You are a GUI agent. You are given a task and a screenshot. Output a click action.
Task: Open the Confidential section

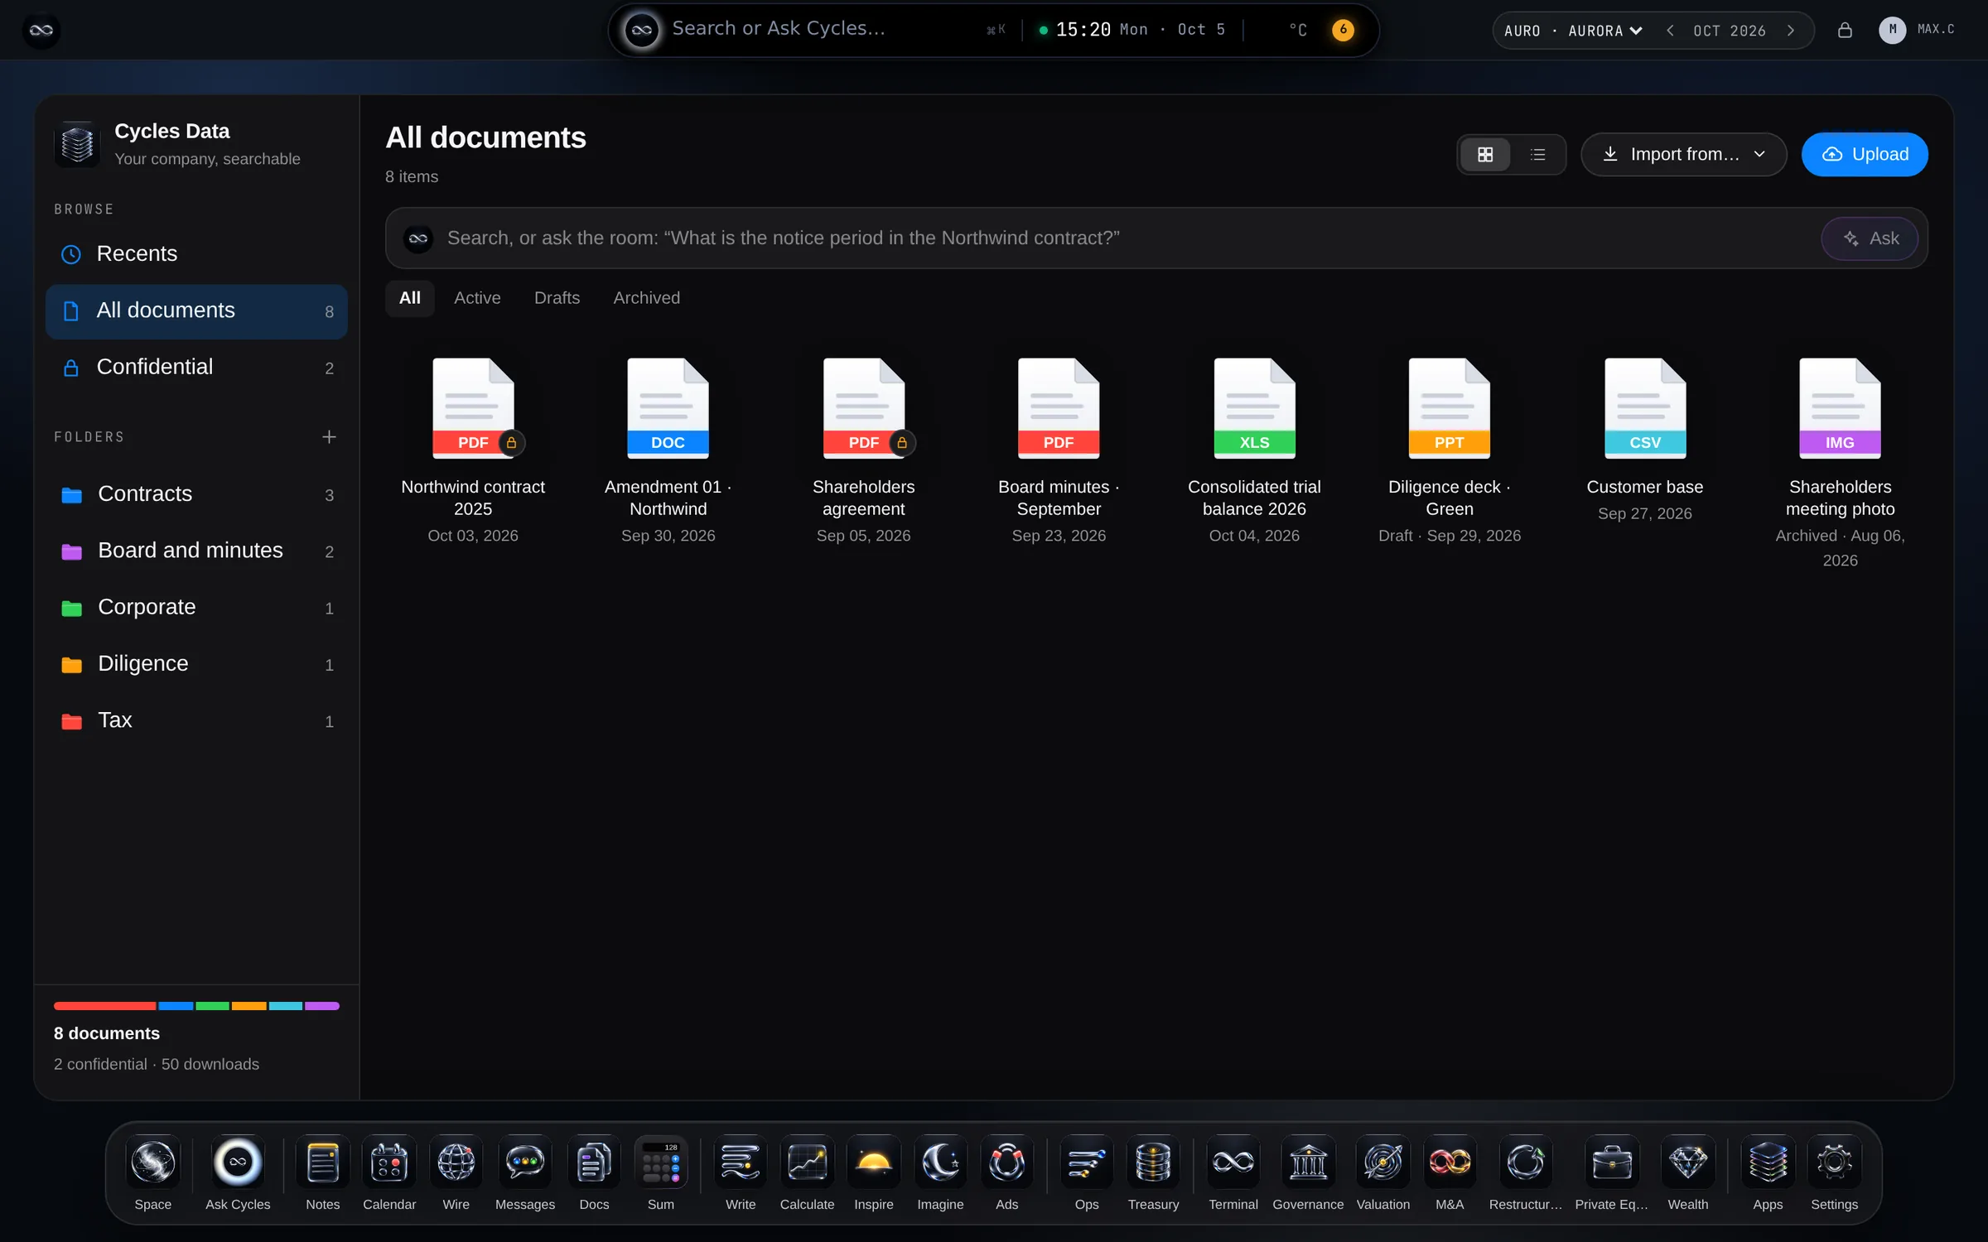(x=196, y=368)
